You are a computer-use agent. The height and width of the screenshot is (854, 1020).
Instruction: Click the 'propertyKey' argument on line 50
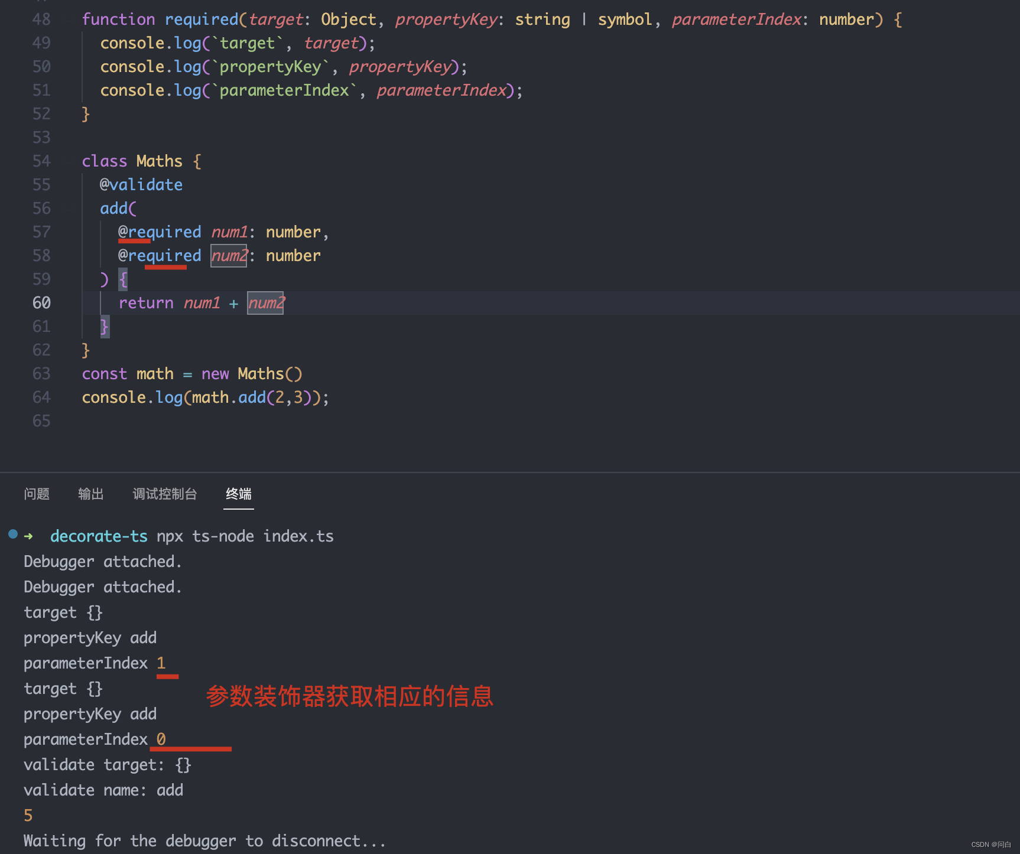(400, 67)
